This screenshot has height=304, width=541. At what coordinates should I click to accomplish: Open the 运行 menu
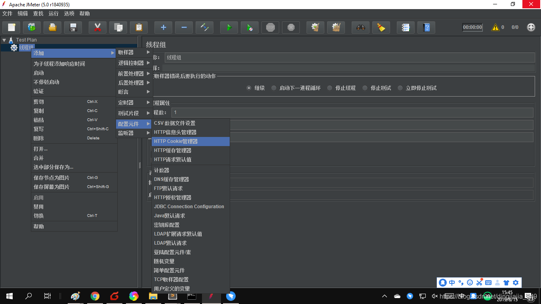[x=53, y=13]
